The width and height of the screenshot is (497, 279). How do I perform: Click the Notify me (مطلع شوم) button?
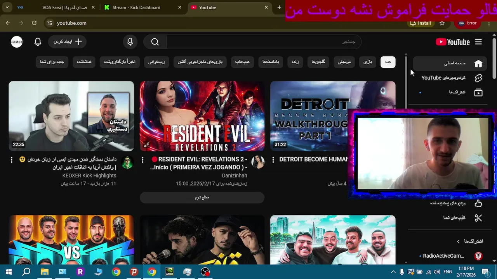tap(202, 197)
